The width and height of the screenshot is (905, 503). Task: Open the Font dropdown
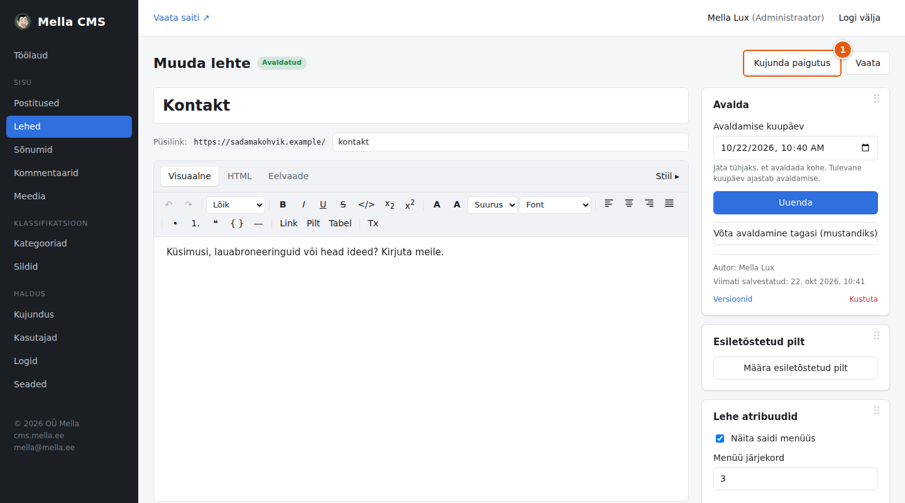[555, 205]
